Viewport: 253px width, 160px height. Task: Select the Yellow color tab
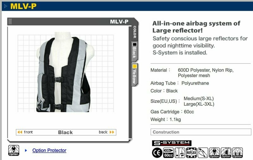135,75
